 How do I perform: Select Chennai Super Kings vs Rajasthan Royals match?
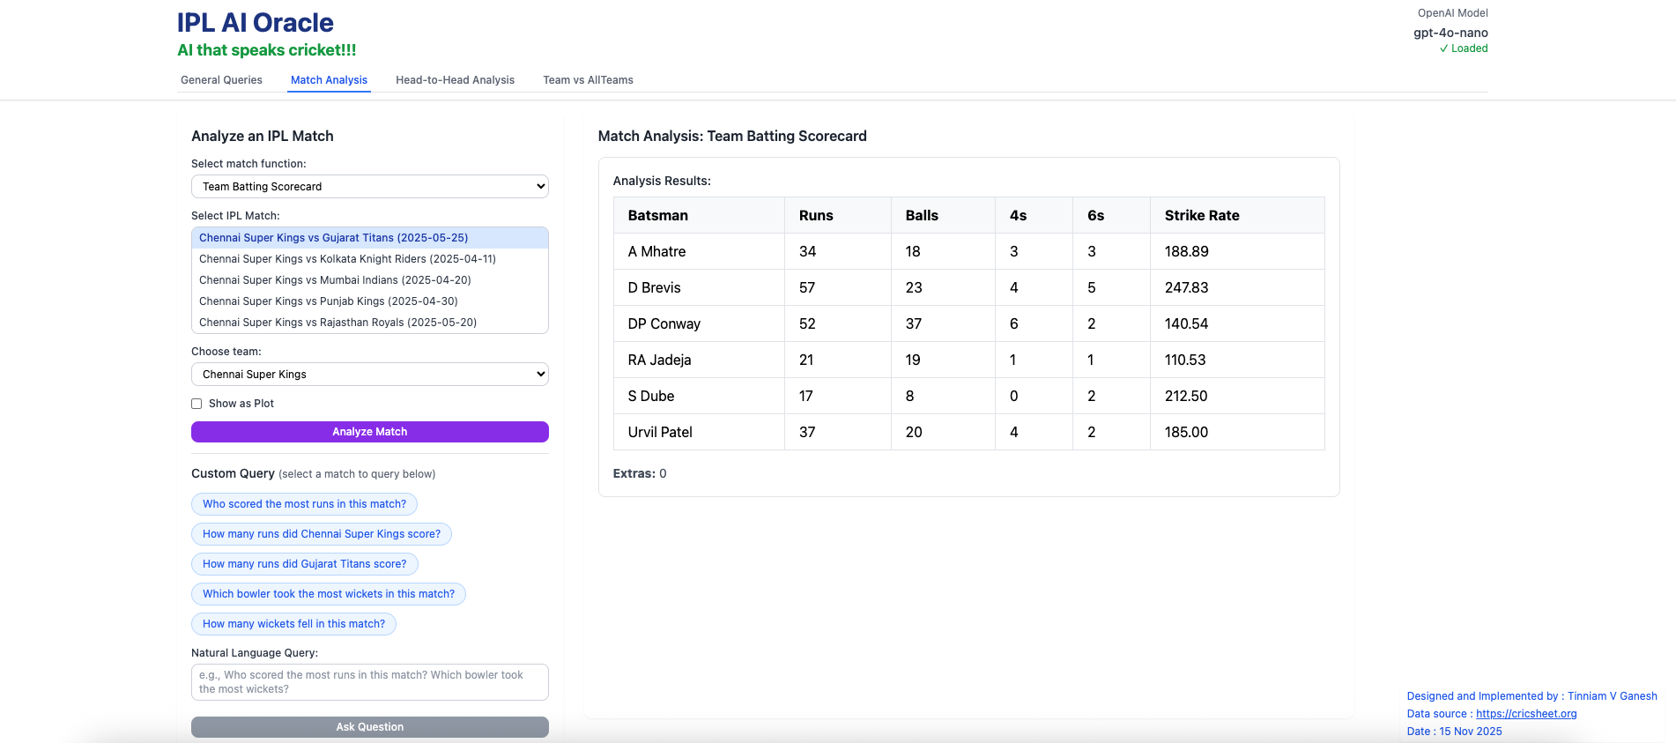(337, 323)
